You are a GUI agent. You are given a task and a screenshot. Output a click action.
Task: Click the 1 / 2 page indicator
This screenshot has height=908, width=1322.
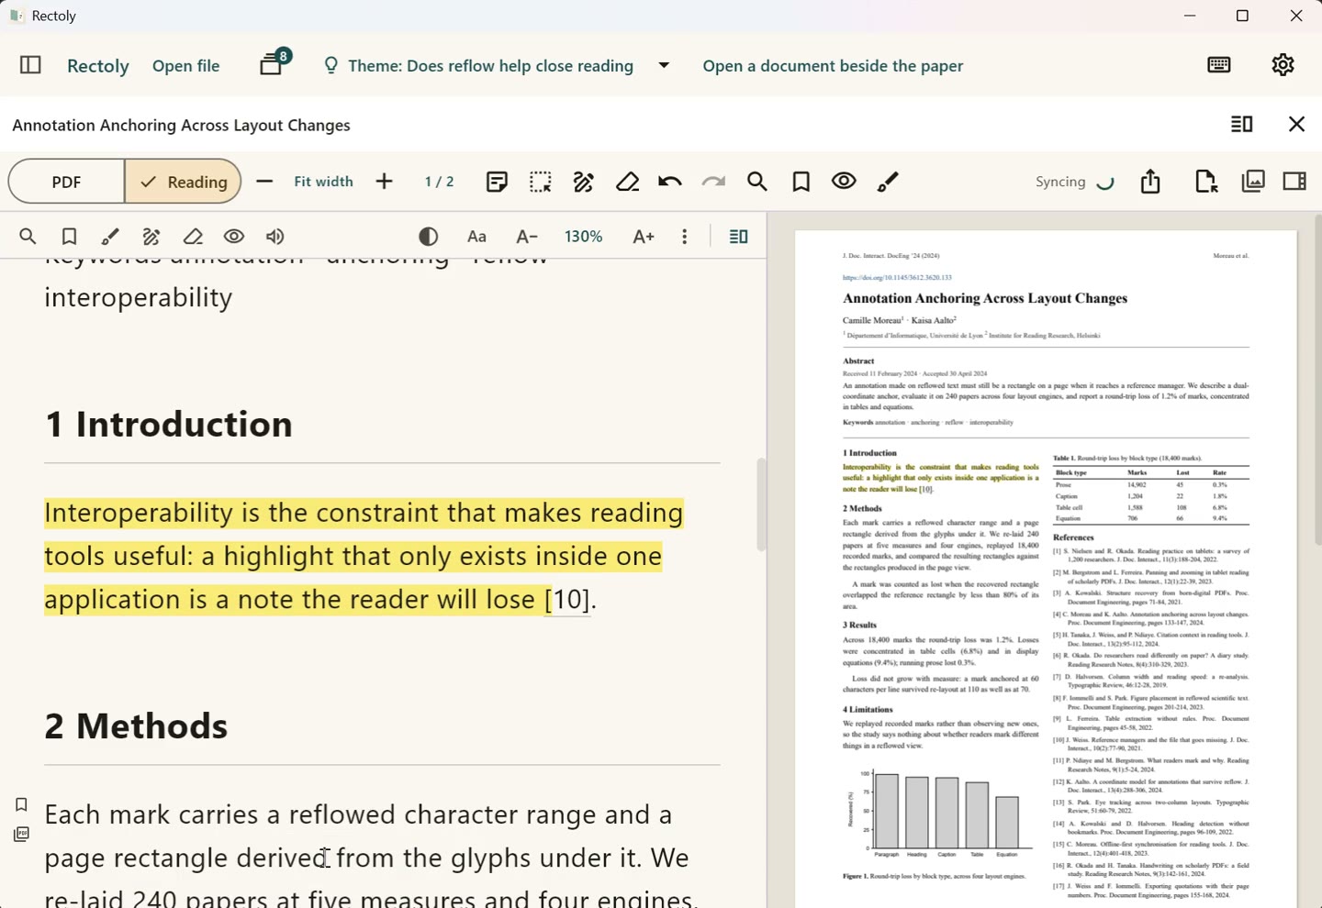439,182
